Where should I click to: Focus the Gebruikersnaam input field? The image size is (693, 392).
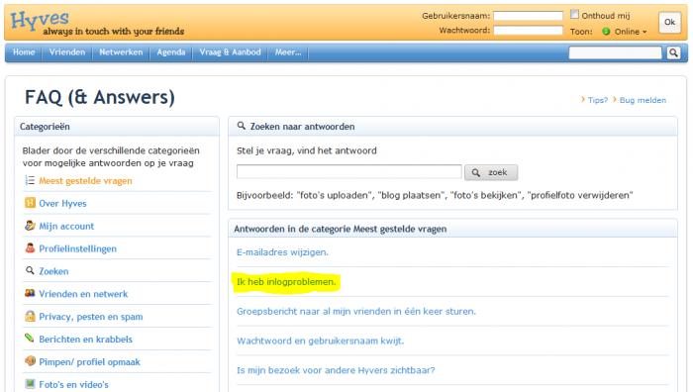click(528, 16)
